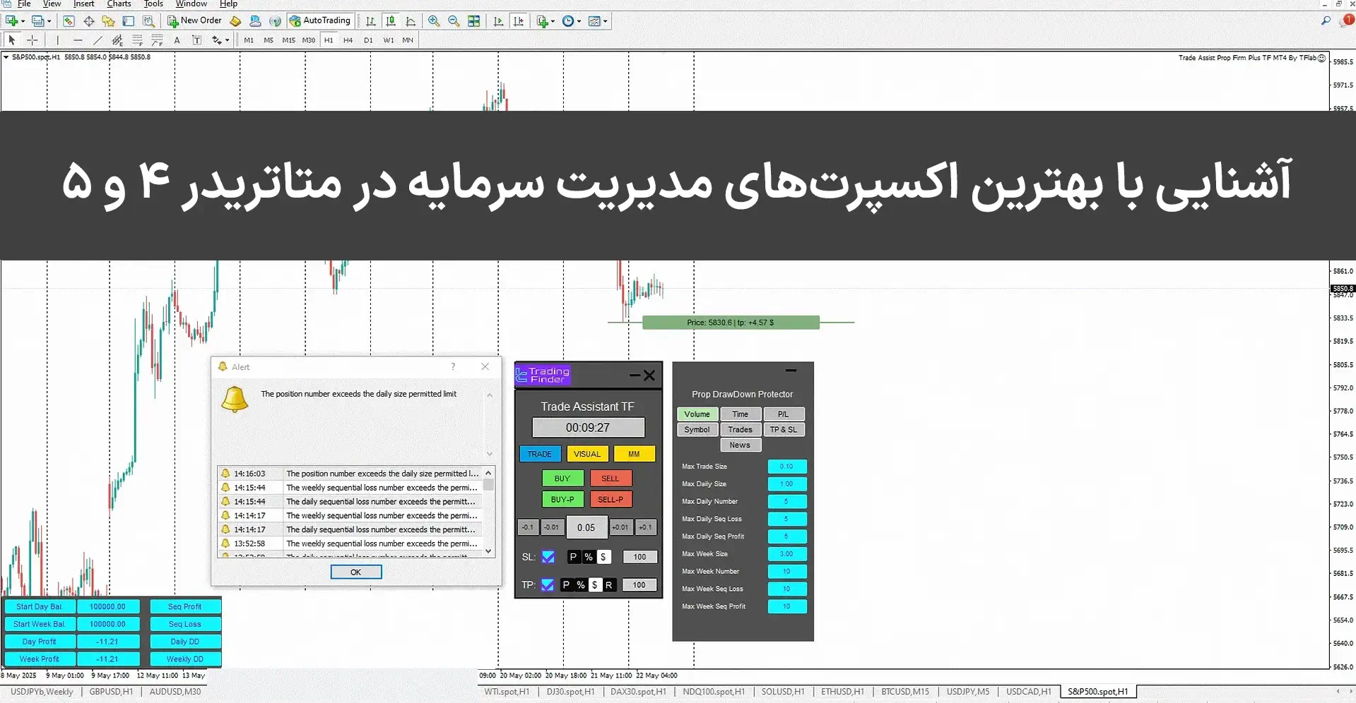Image resolution: width=1356 pixels, height=703 pixels.
Task: Open the Charts menu
Action: coord(118,4)
